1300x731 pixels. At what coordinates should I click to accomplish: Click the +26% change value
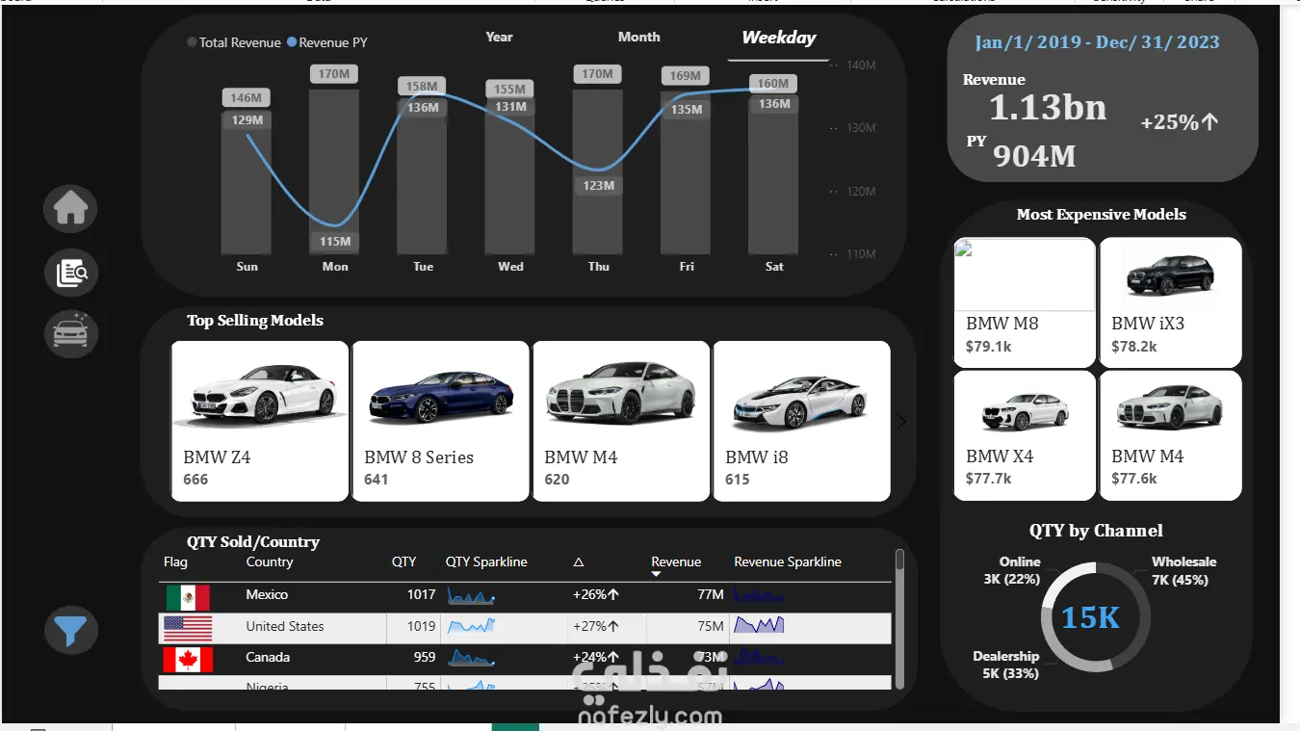(595, 595)
